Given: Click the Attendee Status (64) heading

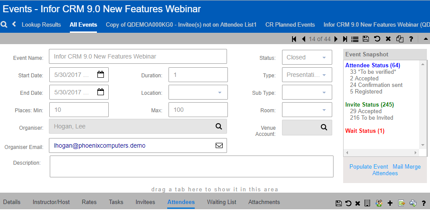Looking at the screenshot, I should coord(373,65).
